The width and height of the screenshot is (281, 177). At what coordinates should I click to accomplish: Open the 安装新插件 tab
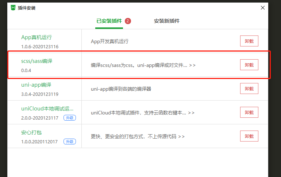click(167, 21)
